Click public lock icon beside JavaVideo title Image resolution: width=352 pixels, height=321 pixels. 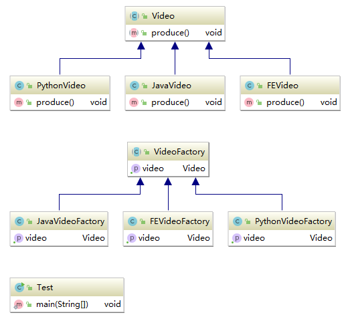tap(145, 86)
